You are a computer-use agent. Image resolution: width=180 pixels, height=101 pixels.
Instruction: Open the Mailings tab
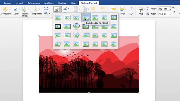pyautogui.click(x=49, y=3)
